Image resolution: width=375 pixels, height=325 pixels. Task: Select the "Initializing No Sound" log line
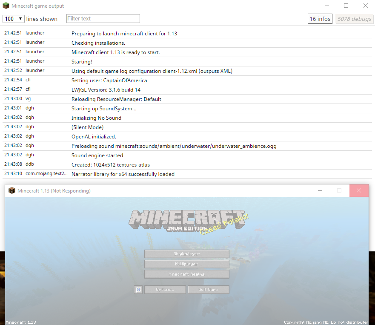(187, 118)
